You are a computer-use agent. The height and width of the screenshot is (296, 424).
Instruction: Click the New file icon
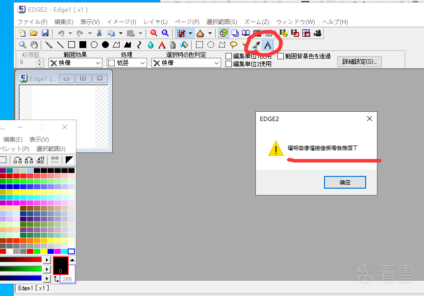pos(22,33)
